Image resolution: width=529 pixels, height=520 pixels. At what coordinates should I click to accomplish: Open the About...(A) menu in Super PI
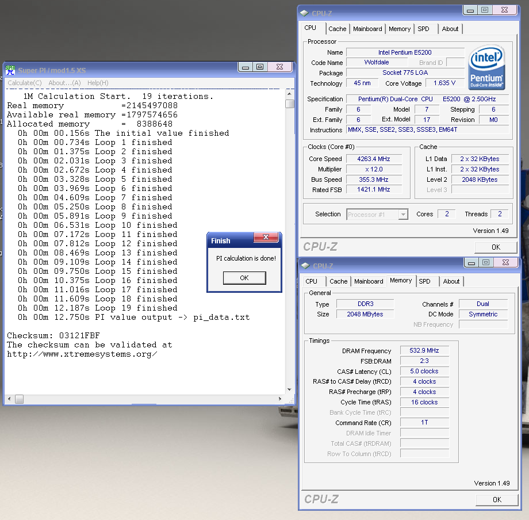pyautogui.click(x=65, y=83)
